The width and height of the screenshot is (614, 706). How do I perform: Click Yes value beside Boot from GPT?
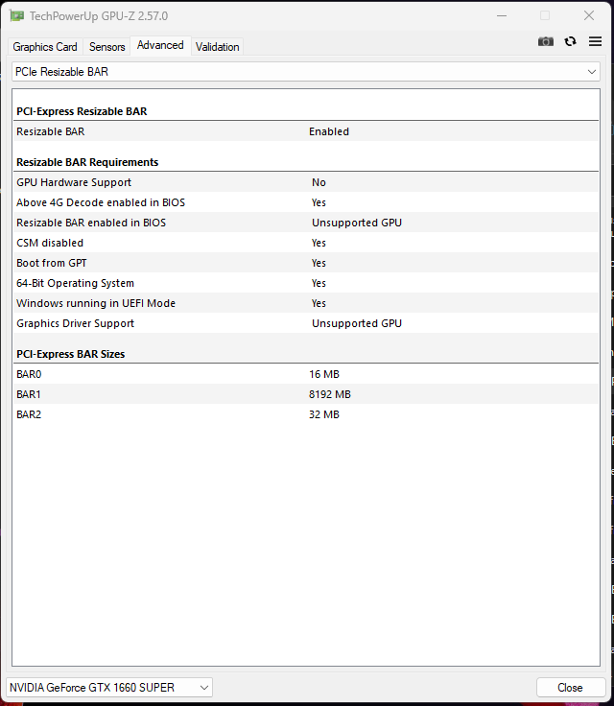[319, 263]
